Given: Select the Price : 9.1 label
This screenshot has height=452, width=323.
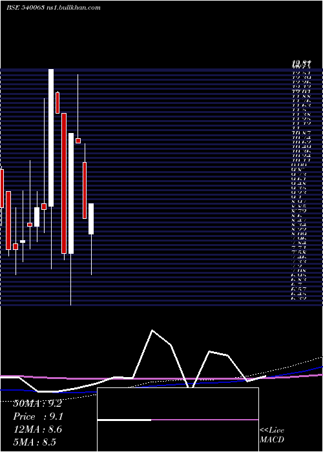Looking at the screenshot, I should (38, 416).
